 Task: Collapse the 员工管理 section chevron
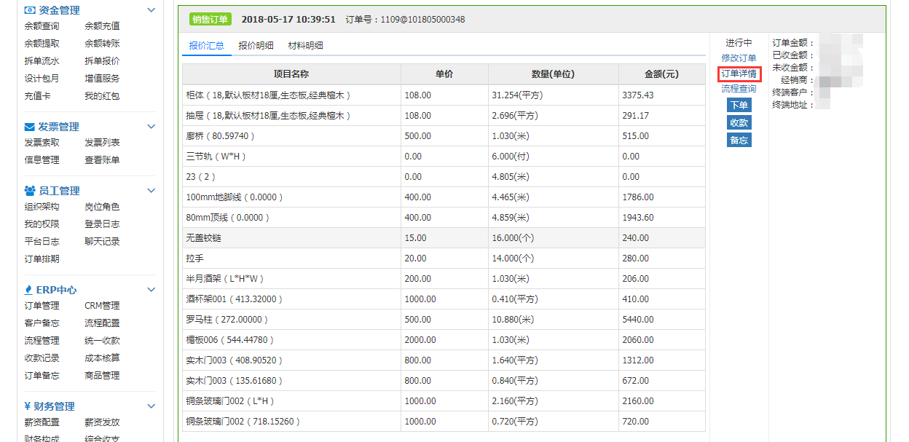point(151,191)
